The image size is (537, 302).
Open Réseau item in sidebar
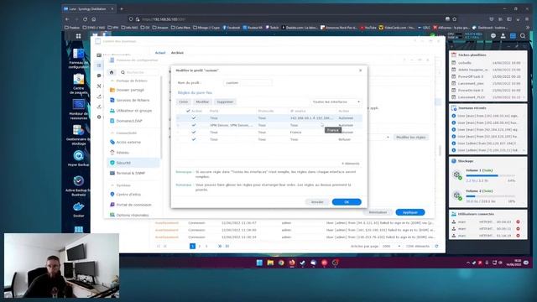pos(123,153)
